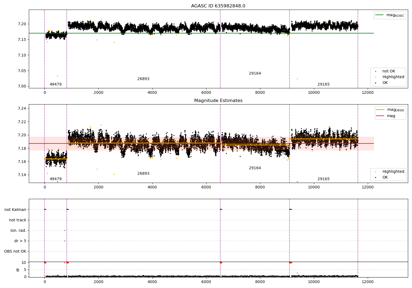This screenshot has width=412, height=288.
Task: Click the 5 tick on the dr axis
Action: click(25, 270)
